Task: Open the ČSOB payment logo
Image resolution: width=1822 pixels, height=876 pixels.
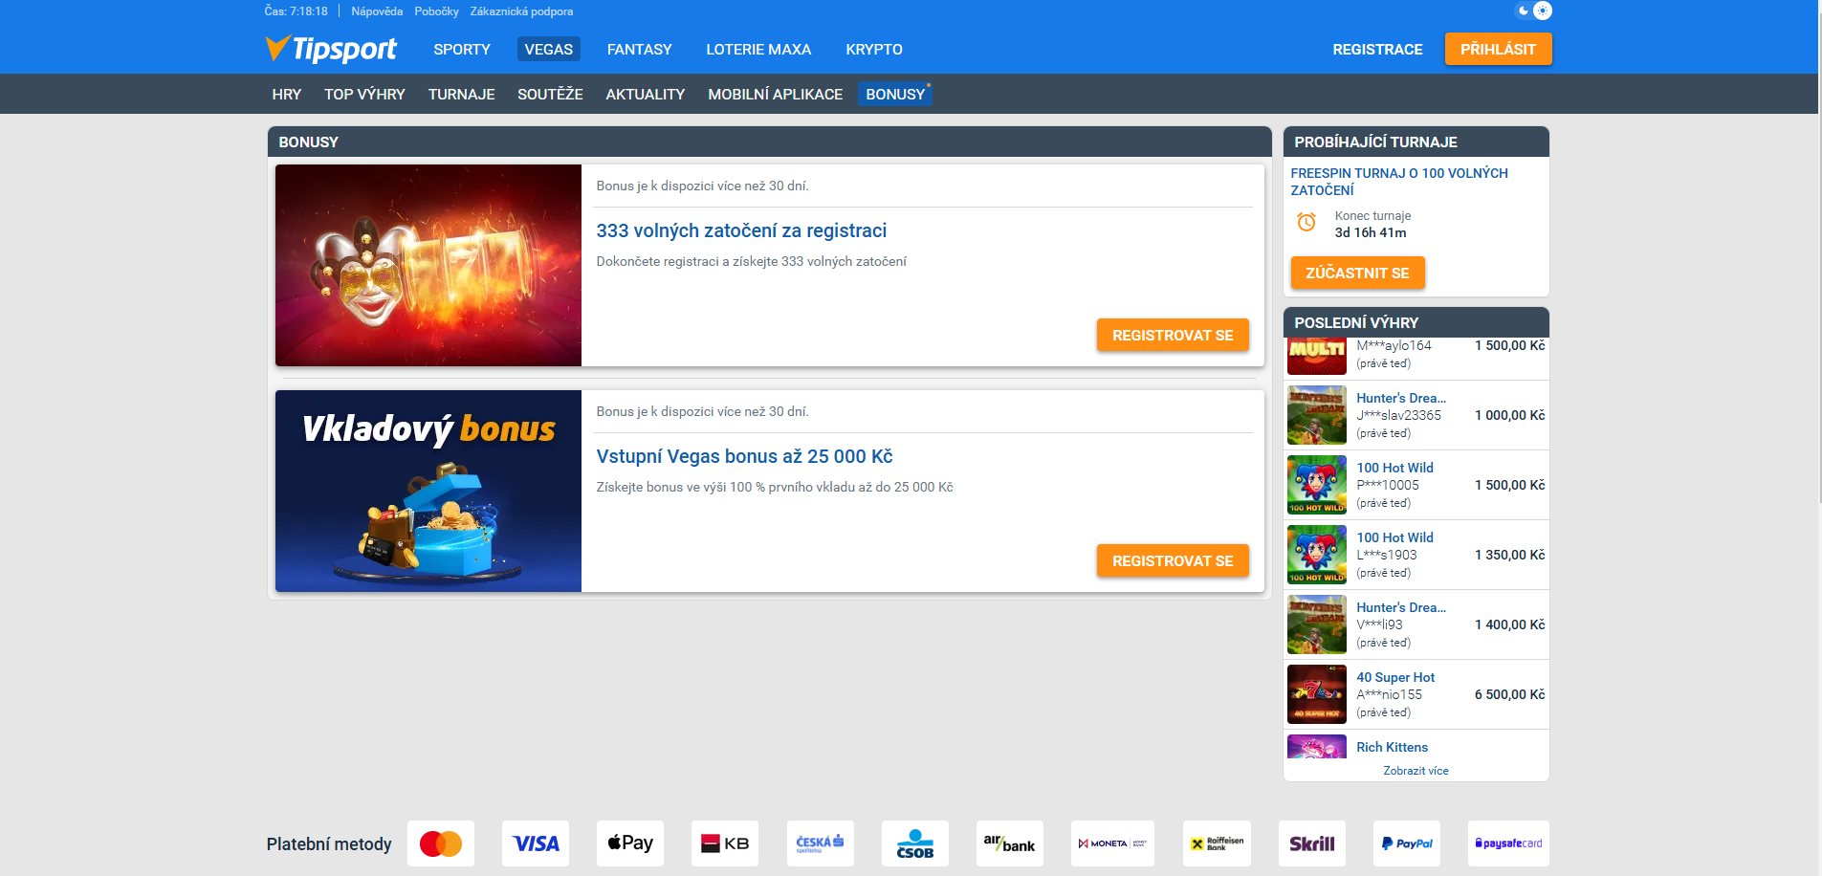Action: click(x=915, y=843)
